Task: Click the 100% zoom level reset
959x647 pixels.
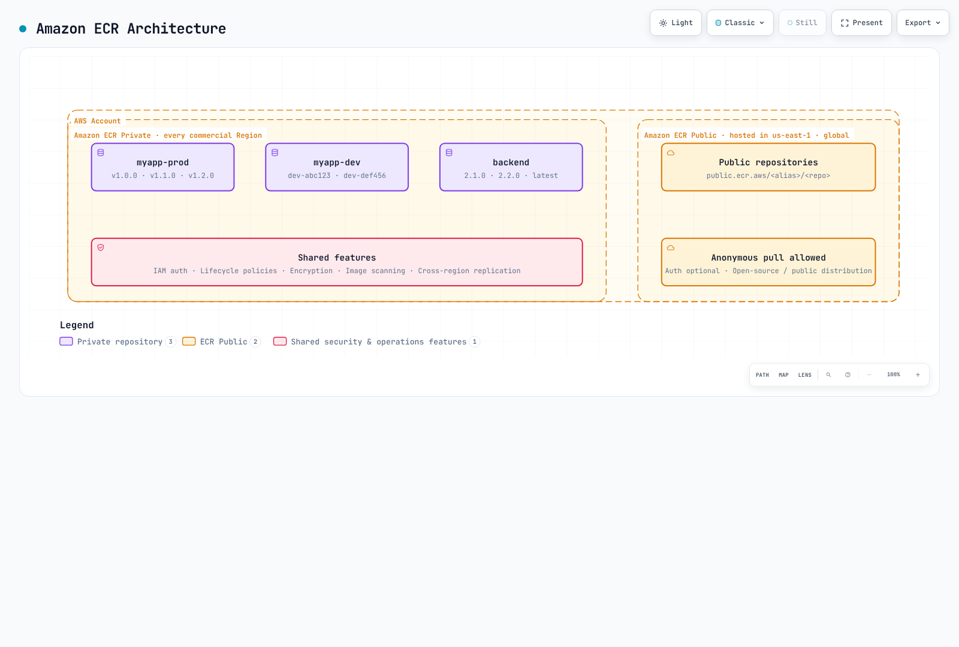Action: click(894, 375)
